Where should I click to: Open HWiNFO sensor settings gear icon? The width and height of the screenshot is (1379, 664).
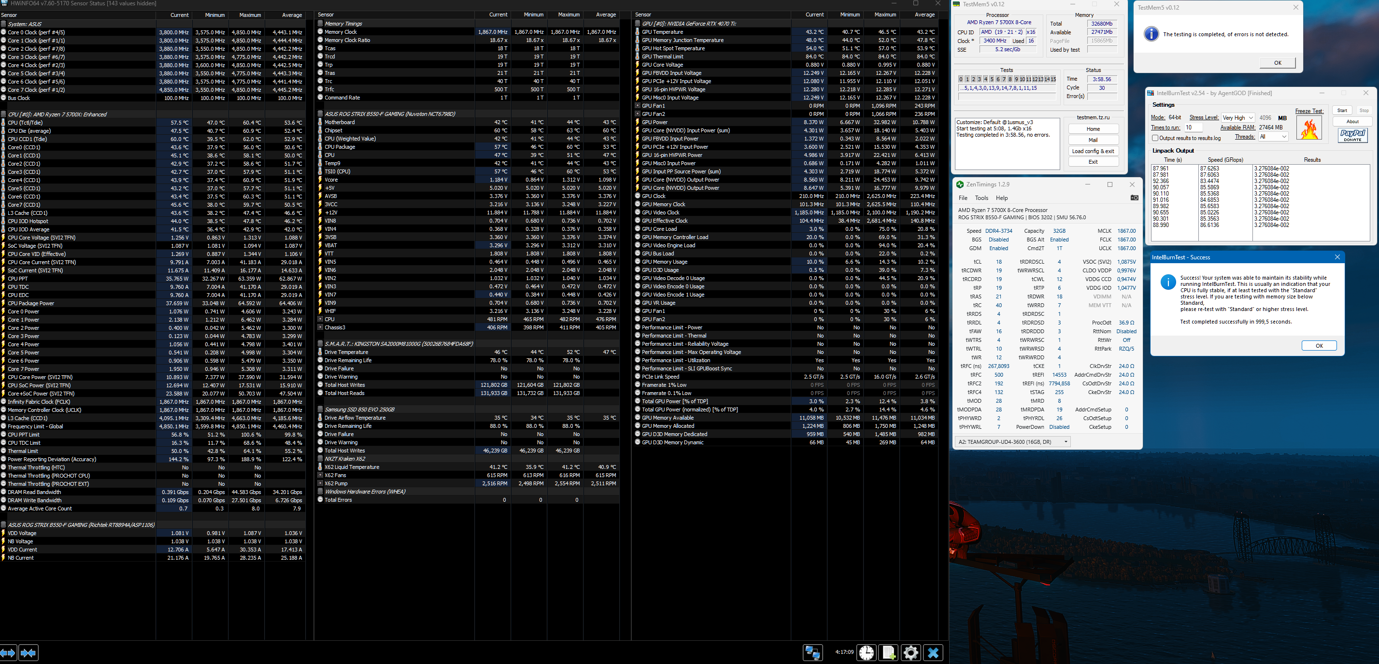tap(910, 653)
